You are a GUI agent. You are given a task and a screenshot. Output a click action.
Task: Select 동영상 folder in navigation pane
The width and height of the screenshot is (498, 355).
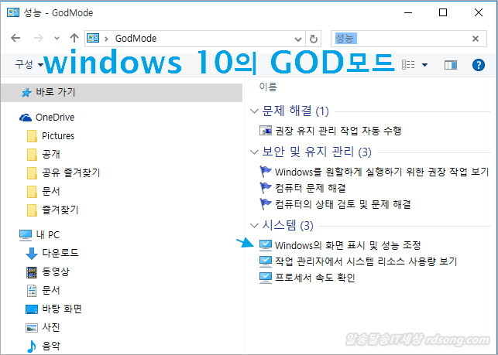(55, 271)
